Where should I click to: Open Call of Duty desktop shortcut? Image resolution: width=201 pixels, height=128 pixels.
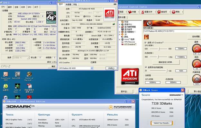pos(17,88)
